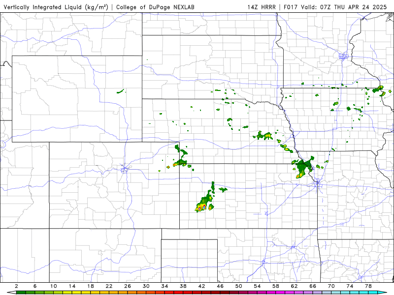Click the "College of DuPage NEXLAB" label
The height and width of the screenshot is (295, 394).
(155, 7)
